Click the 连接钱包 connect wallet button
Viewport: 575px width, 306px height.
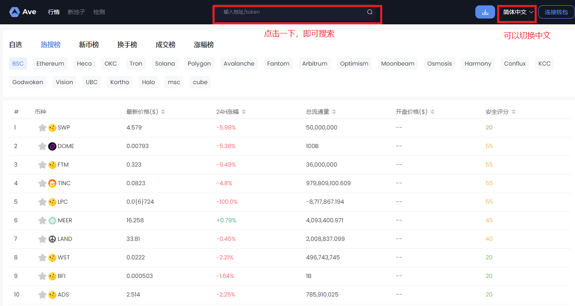(556, 12)
